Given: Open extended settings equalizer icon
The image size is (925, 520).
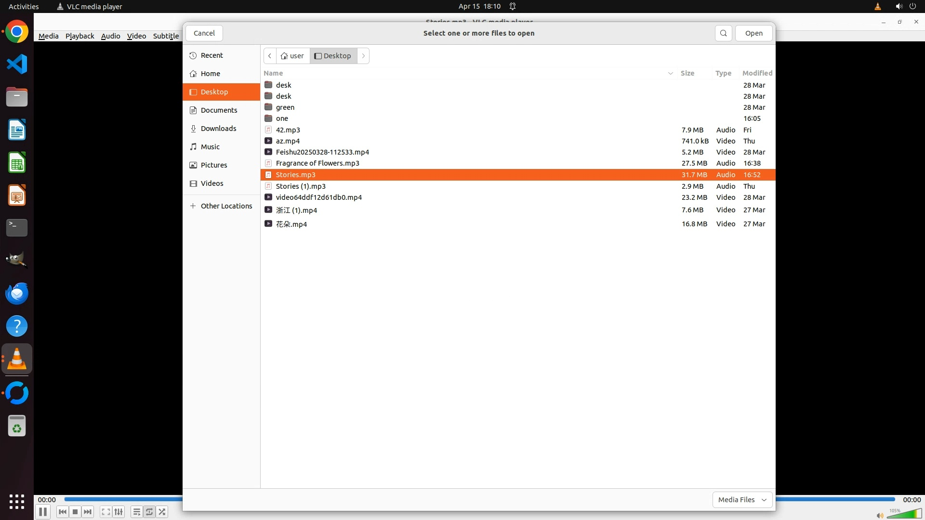Looking at the screenshot, I should tap(119, 512).
